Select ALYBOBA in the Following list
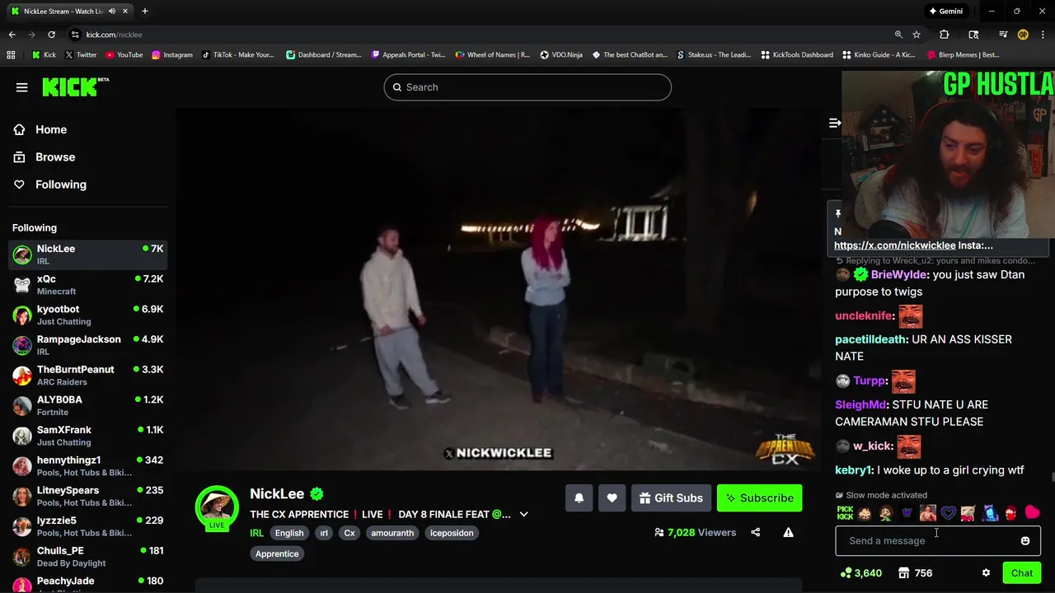The image size is (1055, 593). pyautogui.click(x=88, y=405)
